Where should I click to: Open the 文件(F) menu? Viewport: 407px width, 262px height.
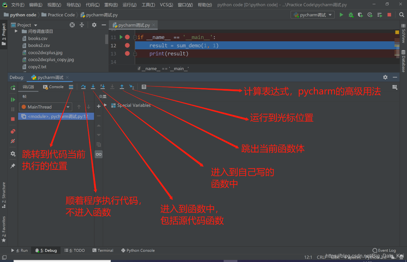tap(18, 5)
